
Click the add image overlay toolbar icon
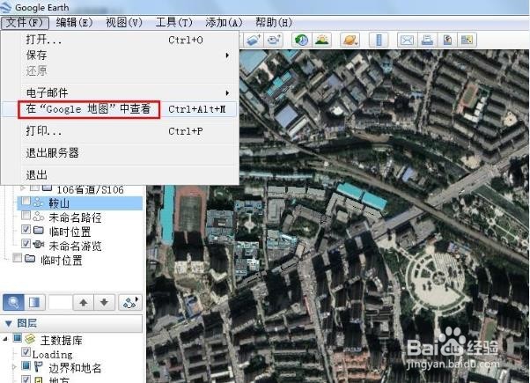click(x=254, y=40)
